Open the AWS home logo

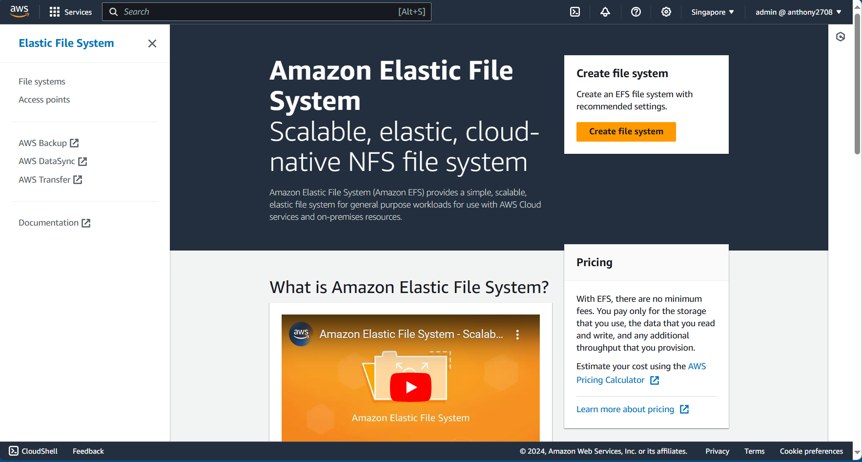[x=20, y=12]
